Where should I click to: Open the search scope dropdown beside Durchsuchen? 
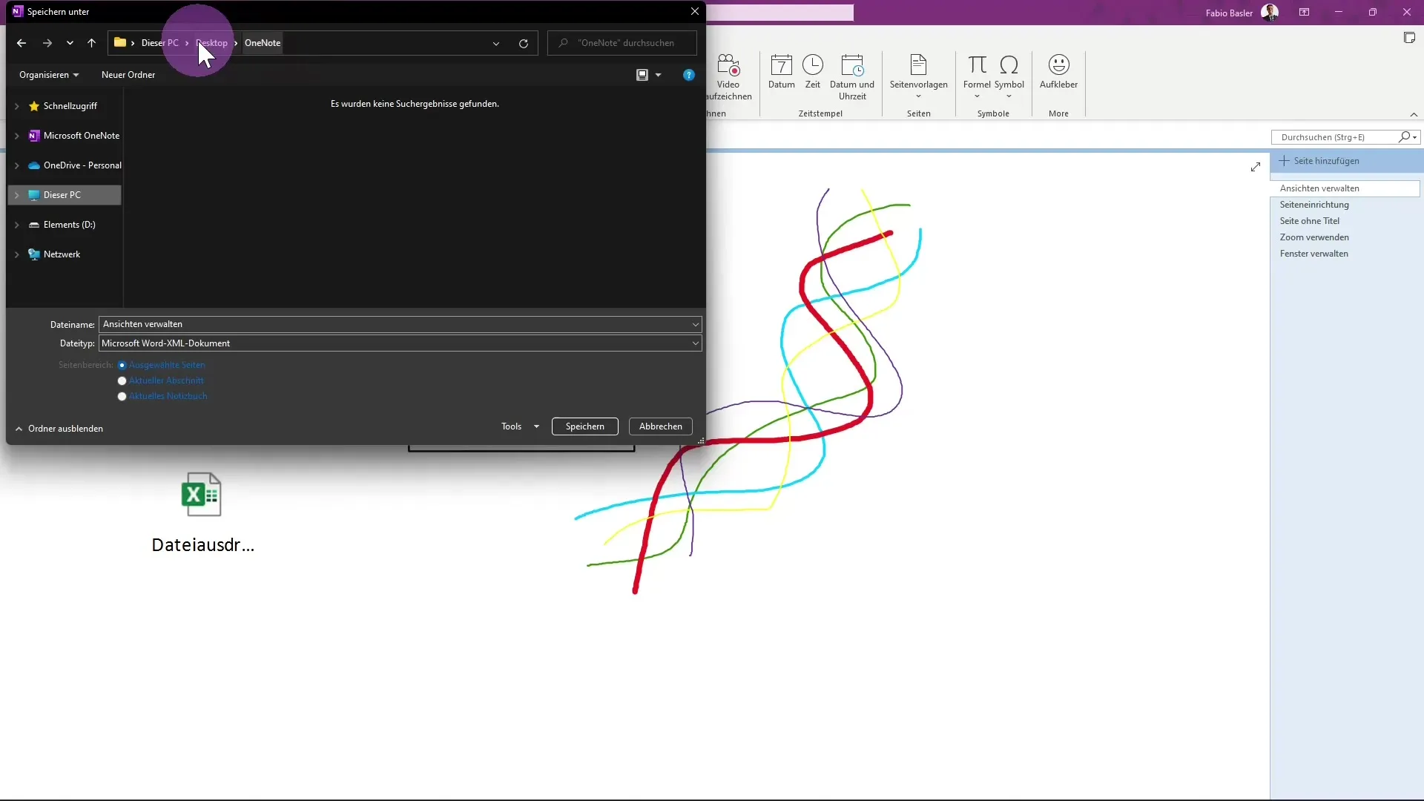click(x=1415, y=137)
